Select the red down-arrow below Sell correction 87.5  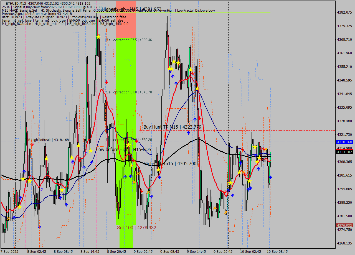[x=106, y=82]
